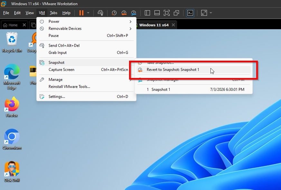Select Capture Screen menu item

click(86, 70)
